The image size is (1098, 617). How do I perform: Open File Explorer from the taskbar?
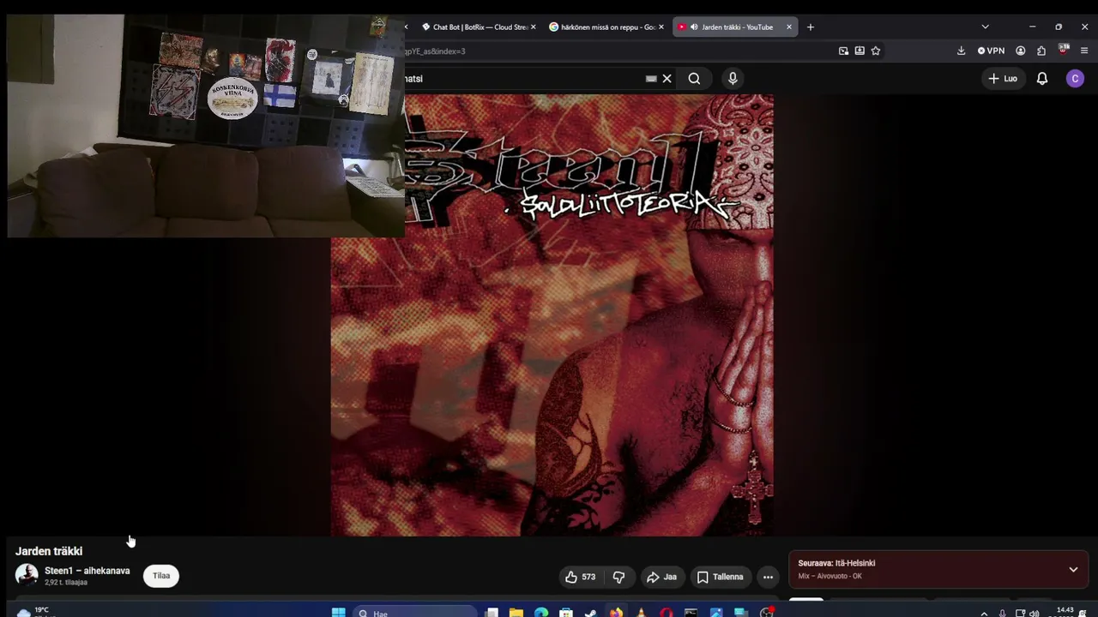click(516, 613)
